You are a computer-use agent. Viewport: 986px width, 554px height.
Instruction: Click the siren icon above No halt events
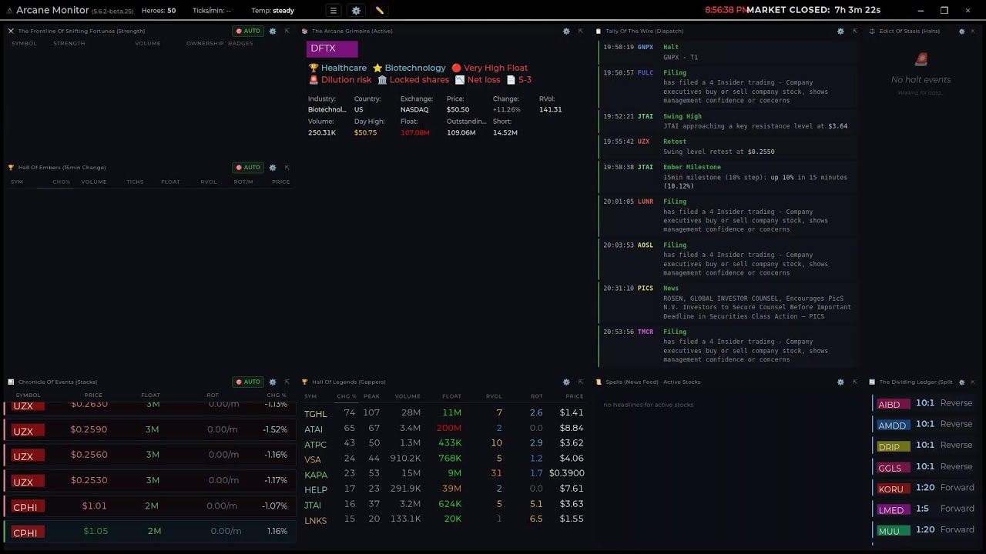[x=921, y=59]
